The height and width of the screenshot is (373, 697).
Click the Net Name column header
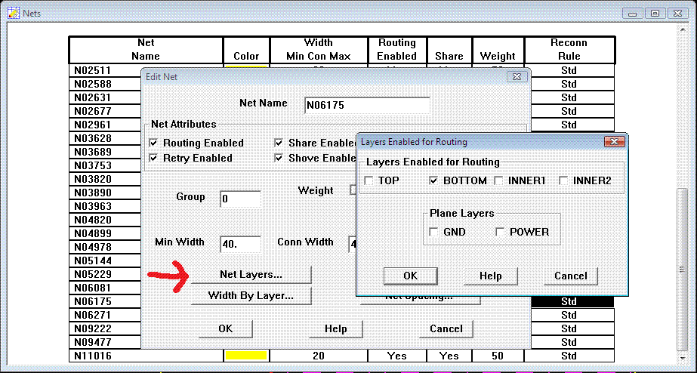(146, 50)
